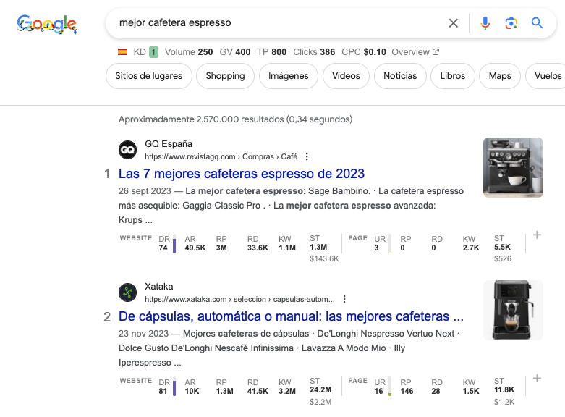Viewport: 565px width, 417px height.
Task: Click the GQ website KW 1.1M value
Action: [287, 248]
